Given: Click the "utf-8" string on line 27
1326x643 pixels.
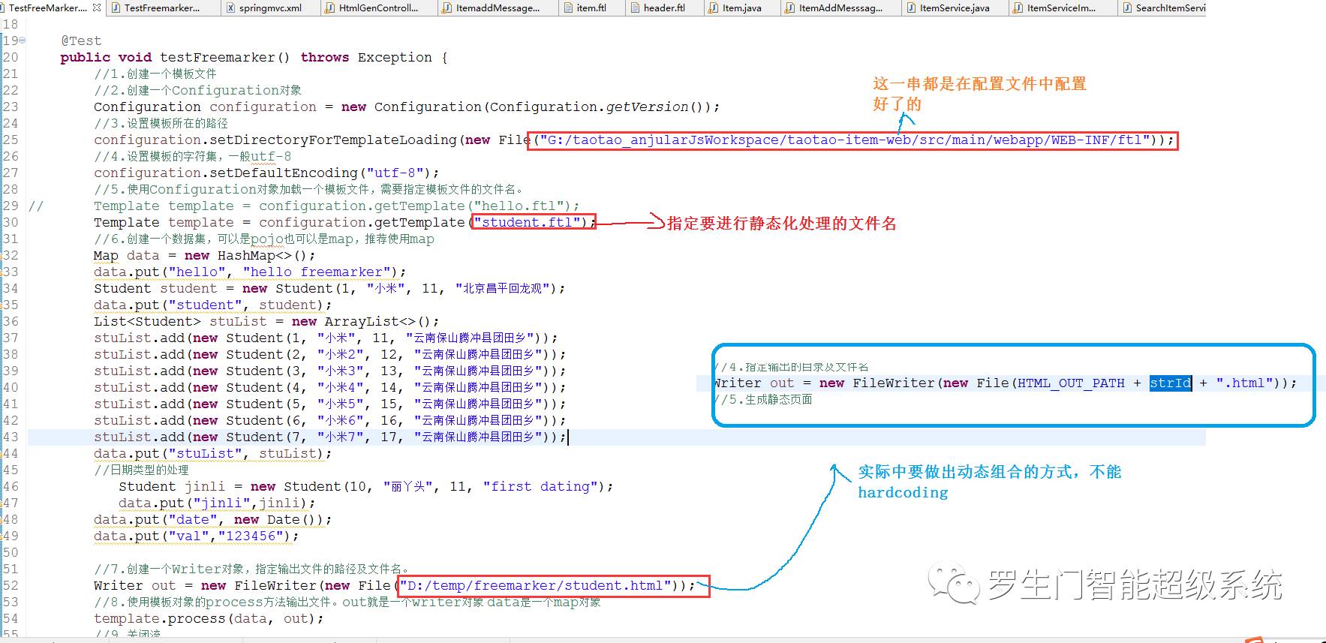Looking at the screenshot, I should 395,173.
